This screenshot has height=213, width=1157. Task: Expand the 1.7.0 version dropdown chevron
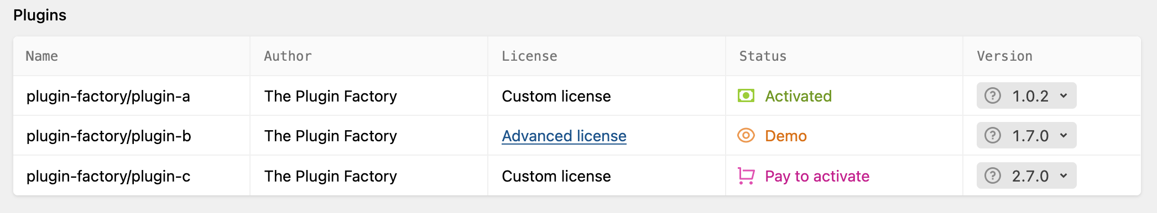1064,136
